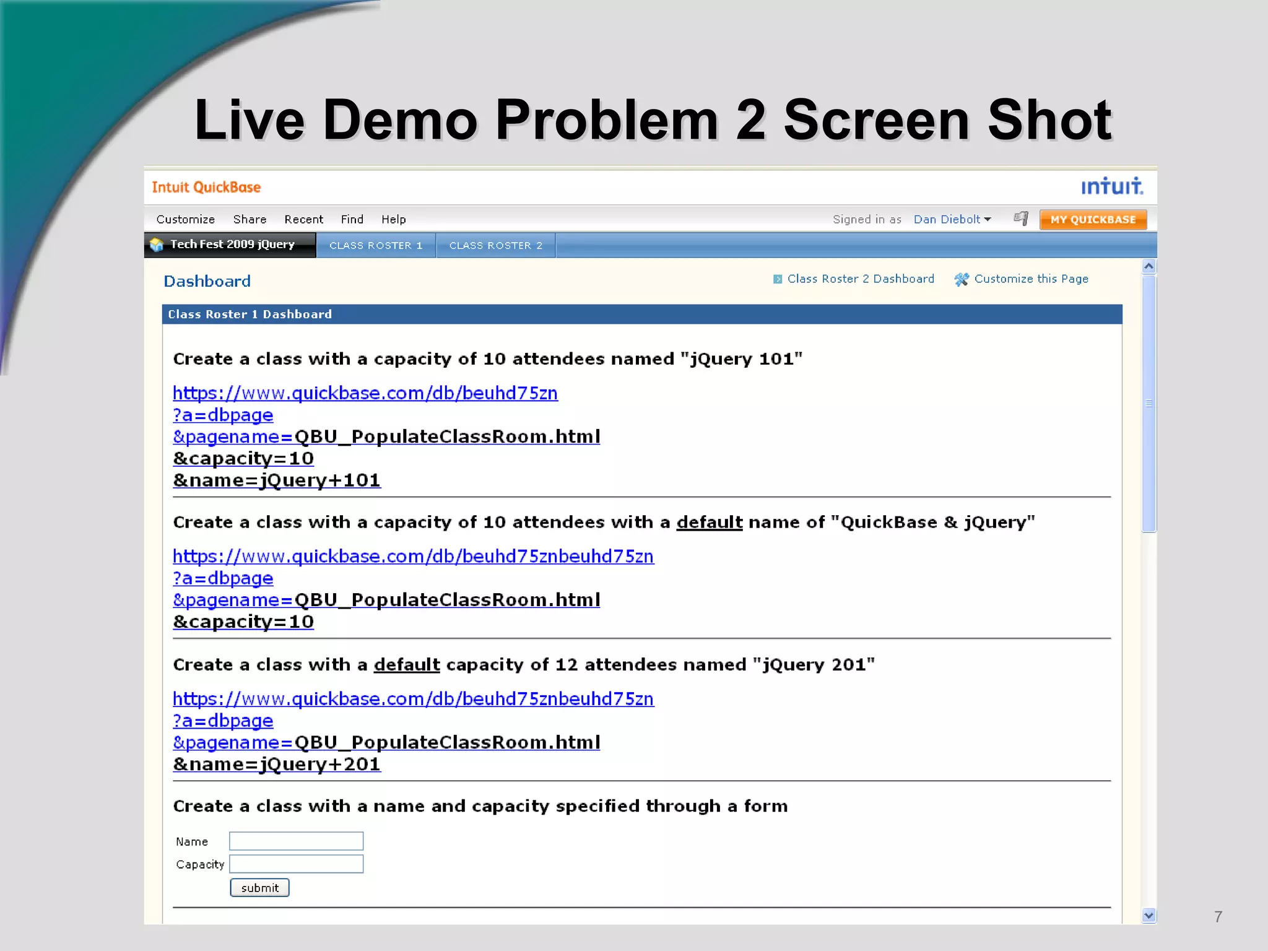Image resolution: width=1268 pixels, height=951 pixels.
Task: Click the scrollbar down arrow
Action: [1149, 915]
